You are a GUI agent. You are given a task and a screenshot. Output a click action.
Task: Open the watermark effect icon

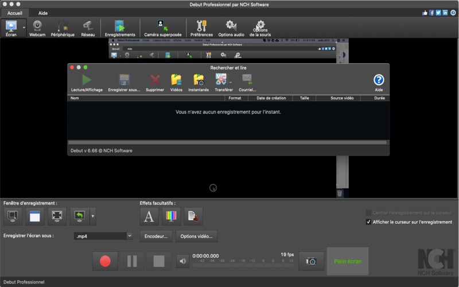193,216
